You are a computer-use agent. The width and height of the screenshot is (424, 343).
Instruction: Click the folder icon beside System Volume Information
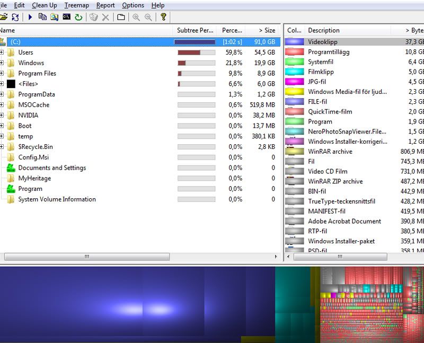(11, 199)
